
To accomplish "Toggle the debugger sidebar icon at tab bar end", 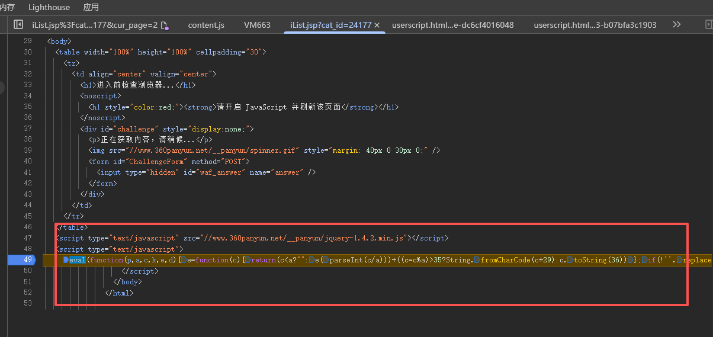I will pyautogui.click(x=708, y=25).
